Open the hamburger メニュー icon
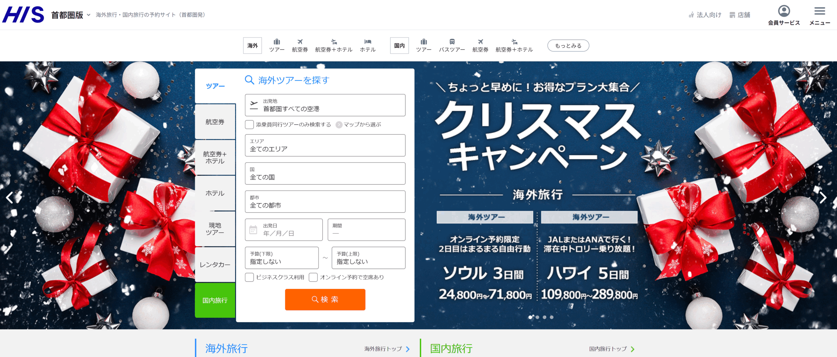The width and height of the screenshot is (837, 357). pyautogui.click(x=819, y=11)
